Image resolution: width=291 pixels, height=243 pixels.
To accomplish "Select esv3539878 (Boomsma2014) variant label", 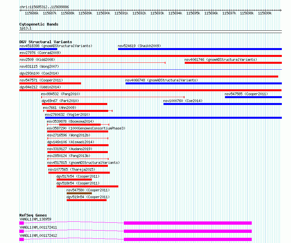I will 70,121.
